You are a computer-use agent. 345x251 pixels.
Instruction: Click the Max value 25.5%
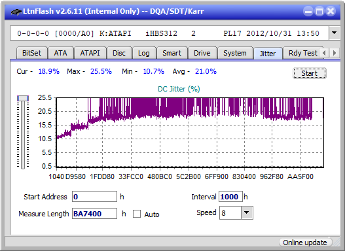101,71
